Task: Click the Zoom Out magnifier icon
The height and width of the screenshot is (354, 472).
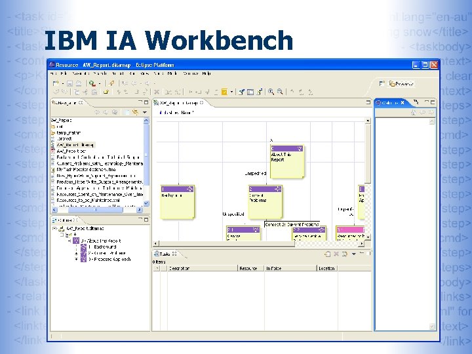Action: [x=280, y=92]
